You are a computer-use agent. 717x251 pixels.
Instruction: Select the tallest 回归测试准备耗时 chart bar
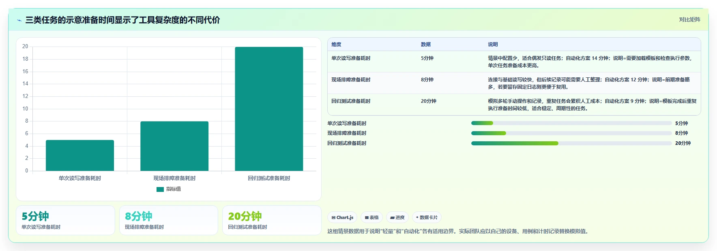tap(269, 109)
